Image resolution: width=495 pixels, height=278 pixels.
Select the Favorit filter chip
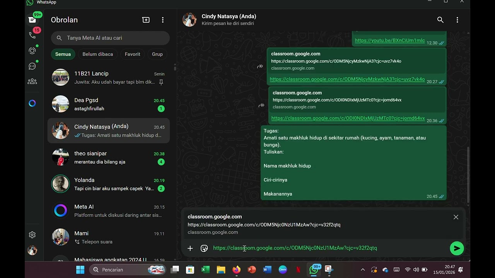tap(132, 54)
